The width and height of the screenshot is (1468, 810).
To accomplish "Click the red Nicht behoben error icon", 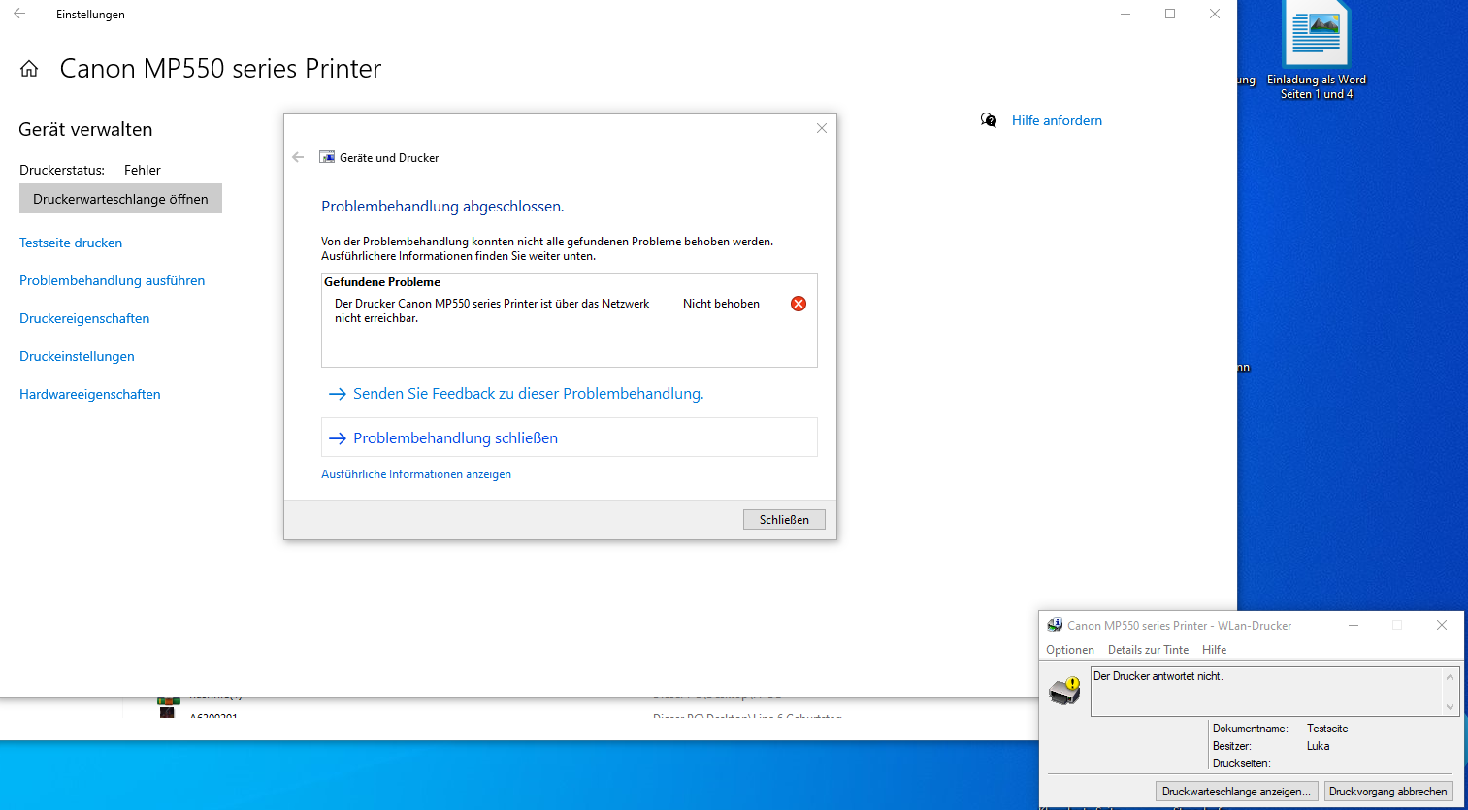I will click(798, 303).
